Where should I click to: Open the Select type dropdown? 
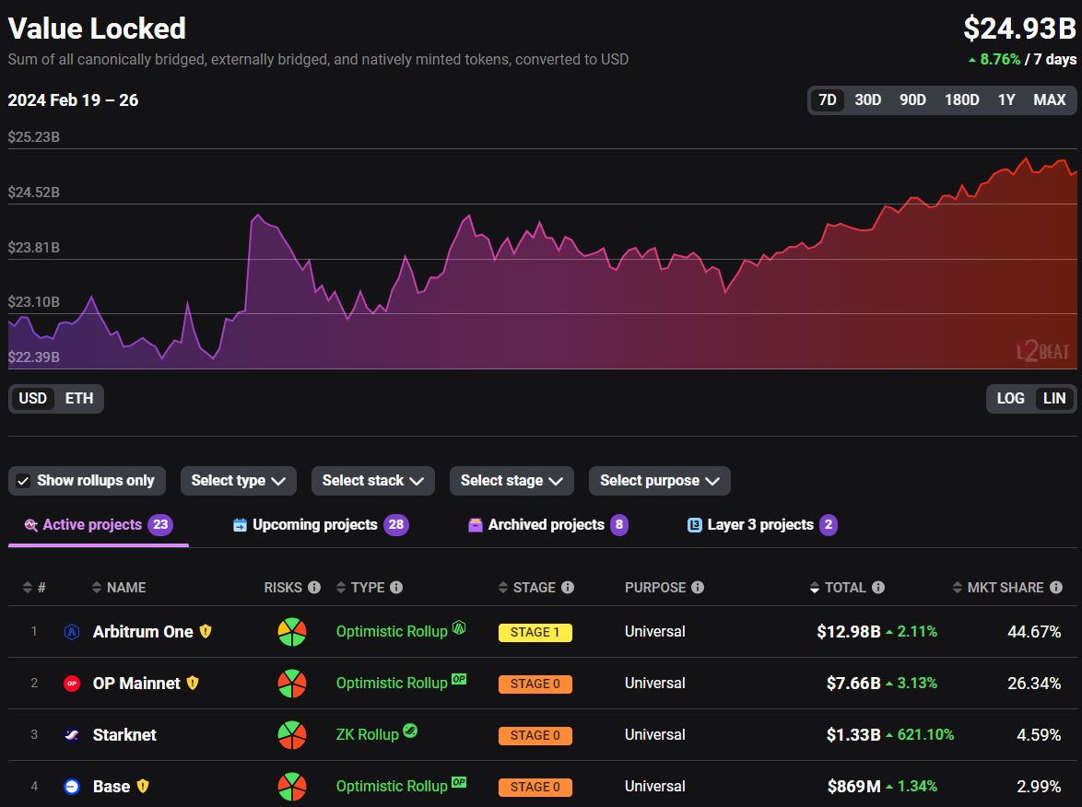click(238, 481)
